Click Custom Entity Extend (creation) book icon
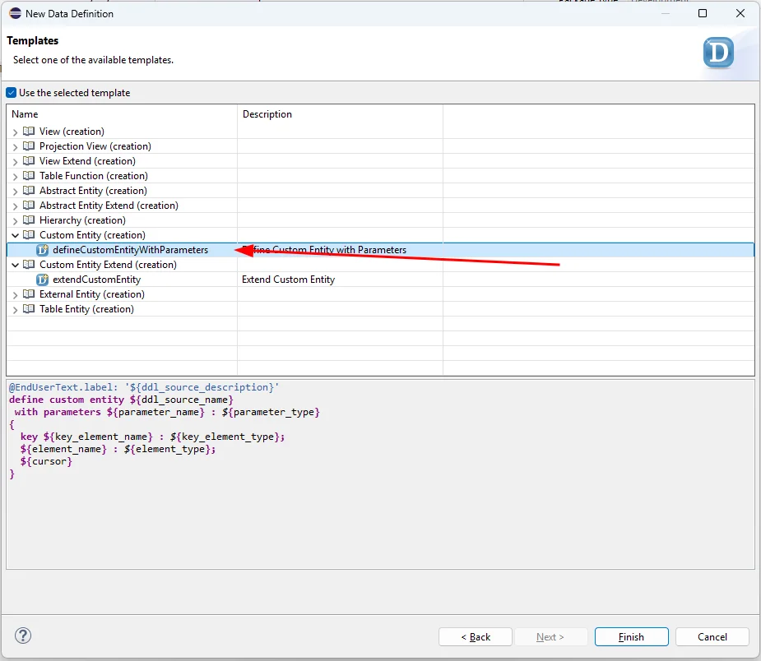This screenshot has height=661, width=761. pos(29,264)
